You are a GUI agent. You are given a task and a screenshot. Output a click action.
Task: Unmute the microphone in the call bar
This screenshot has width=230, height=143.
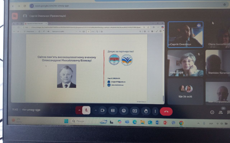point(86,111)
